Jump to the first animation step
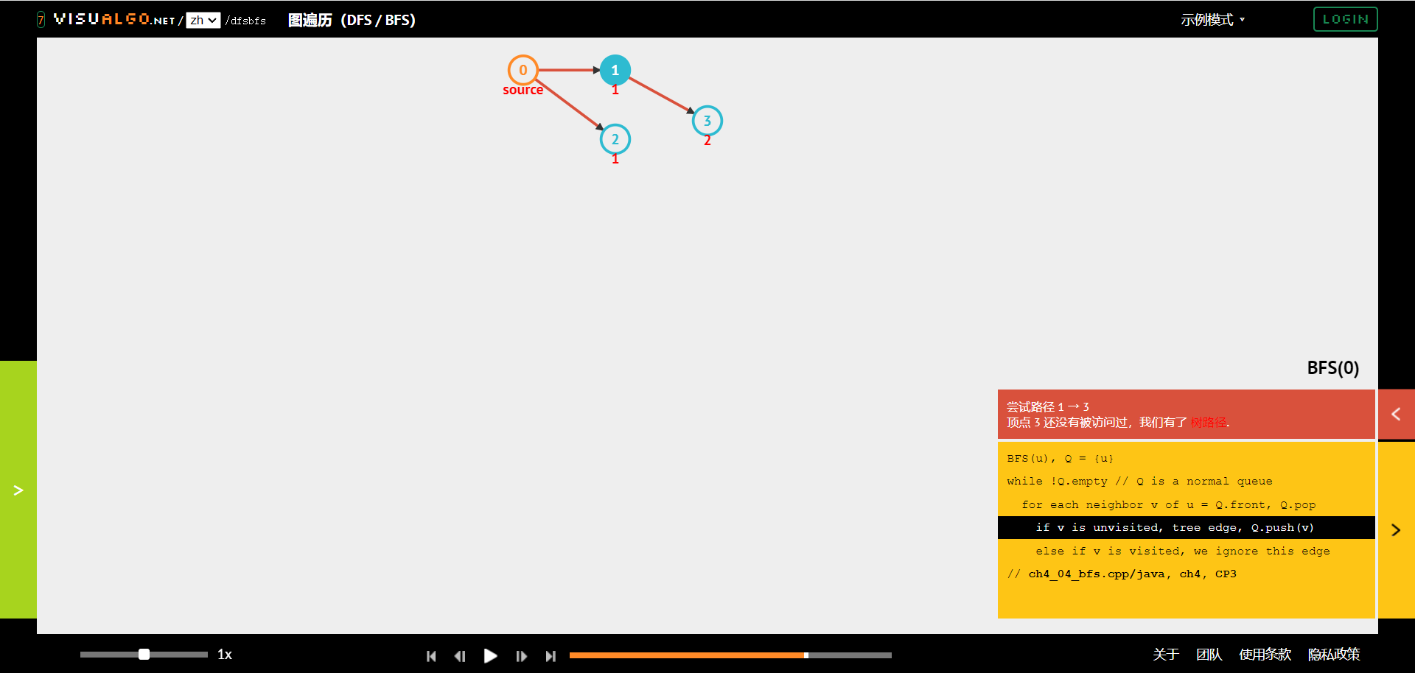 click(431, 656)
